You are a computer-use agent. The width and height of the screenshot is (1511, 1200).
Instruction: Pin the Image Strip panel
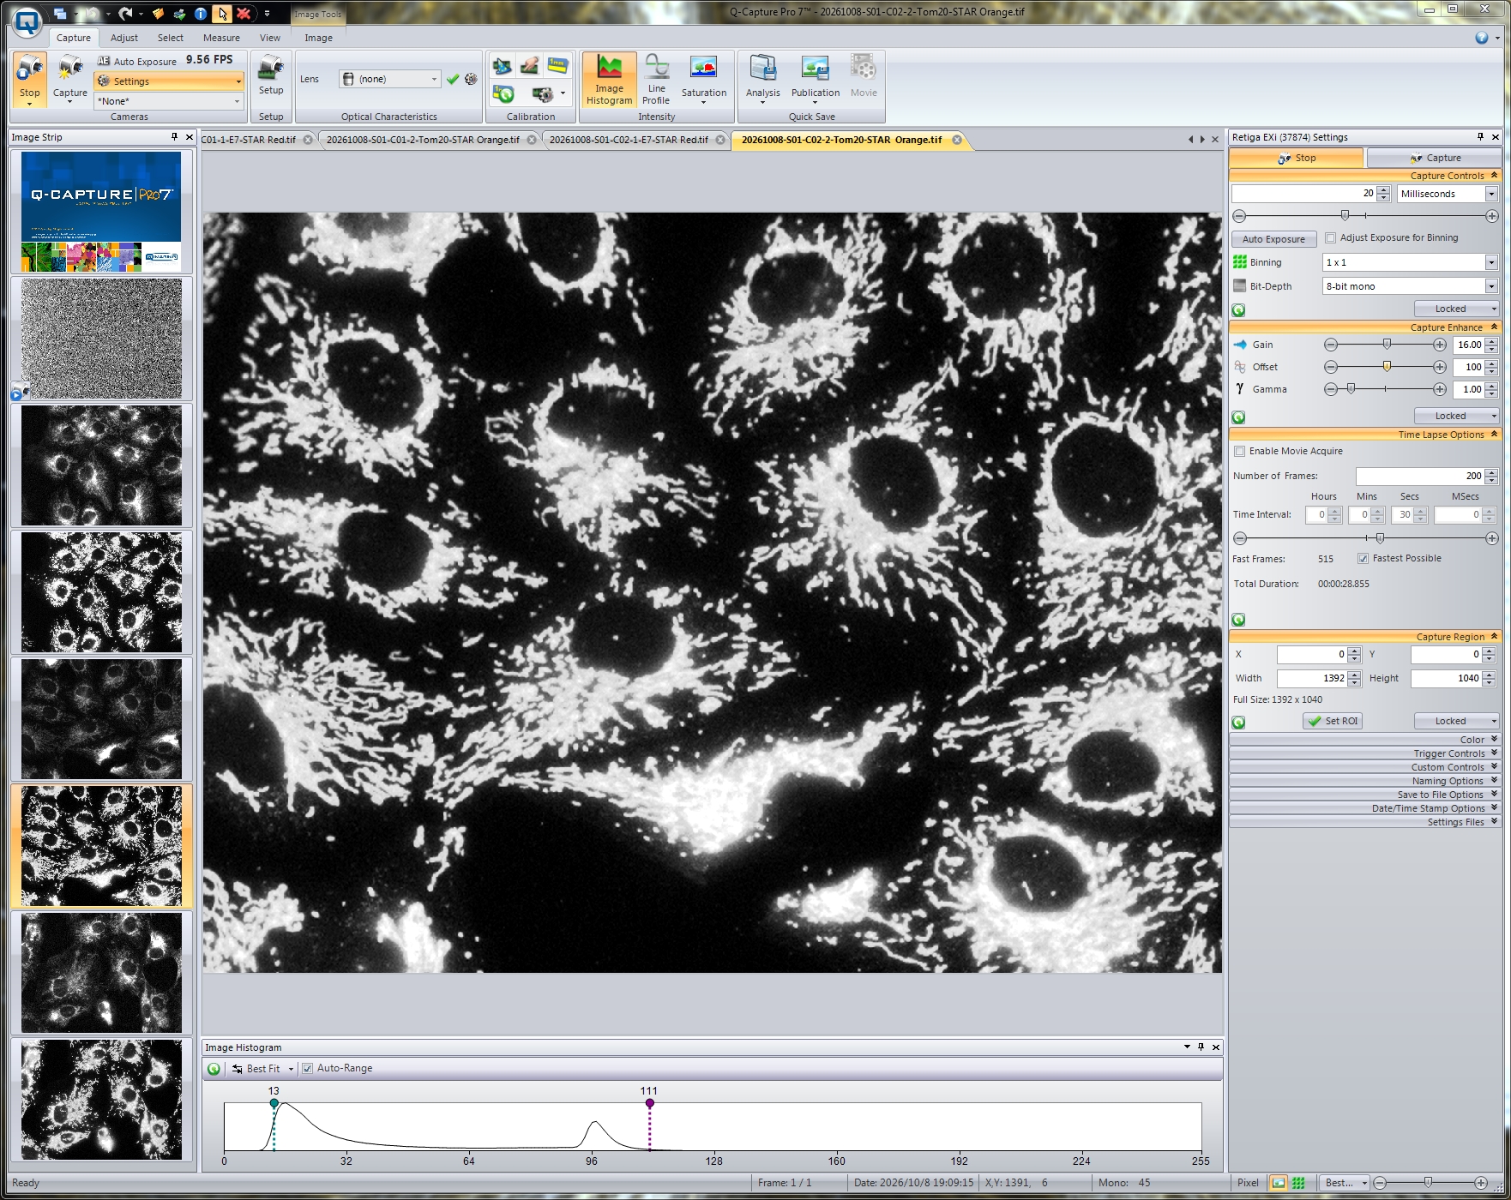click(x=174, y=137)
